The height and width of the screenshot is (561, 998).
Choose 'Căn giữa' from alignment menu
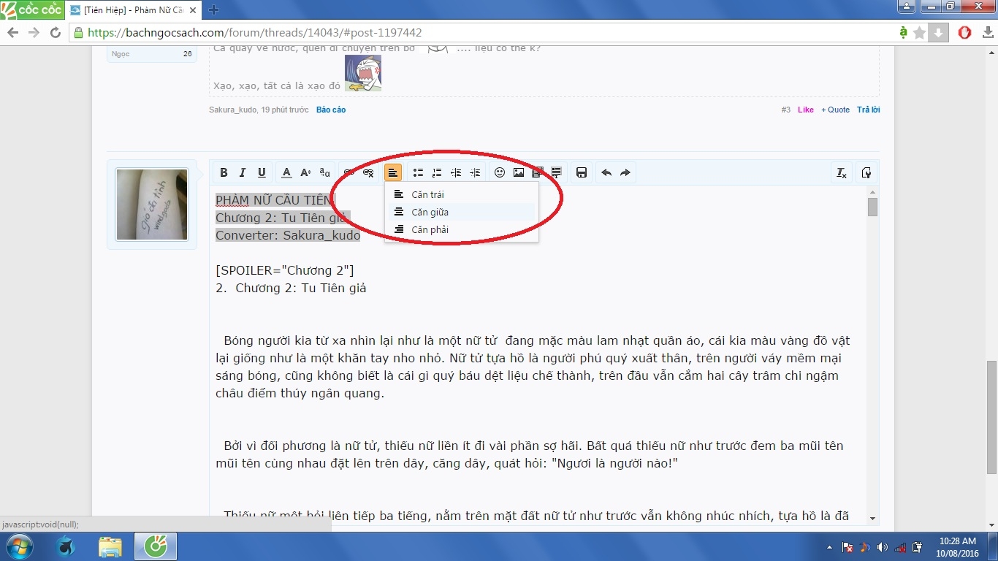[x=430, y=212]
